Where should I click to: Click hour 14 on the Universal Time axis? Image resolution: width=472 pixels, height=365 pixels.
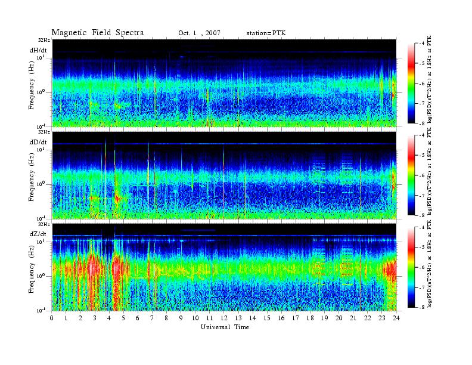tap(253, 318)
